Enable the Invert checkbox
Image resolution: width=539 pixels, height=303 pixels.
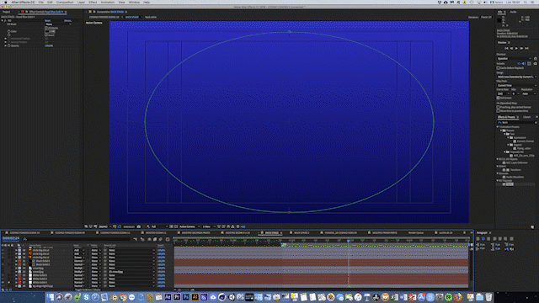pyautogui.click(x=46, y=35)
